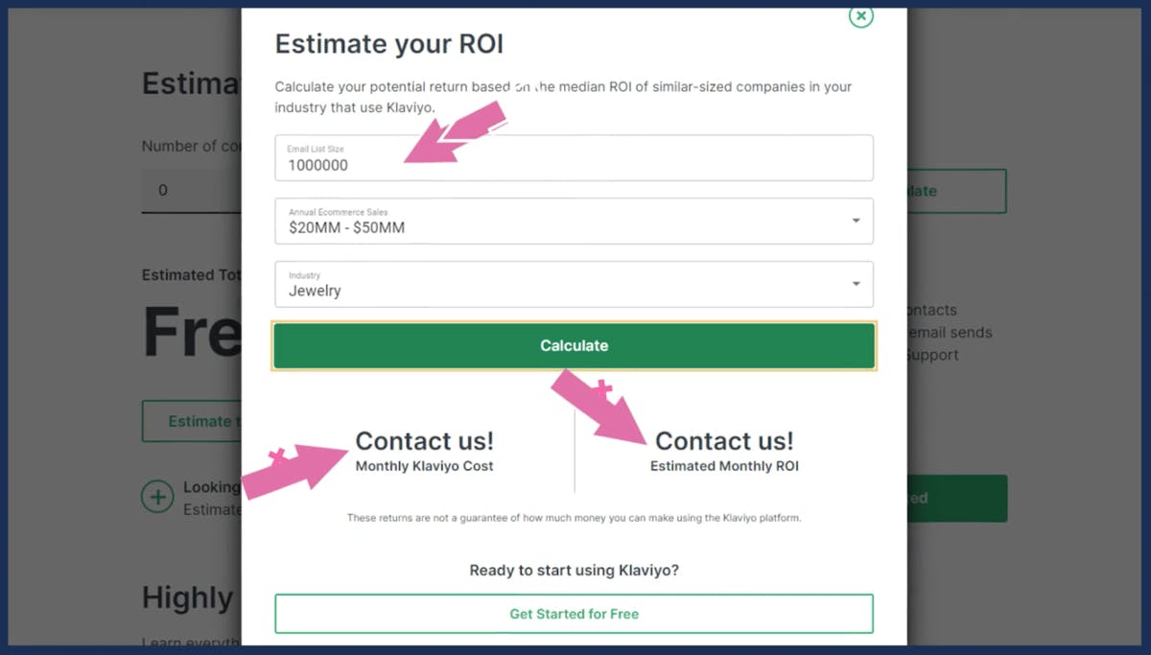Viewport: 1151px width, 655px height.
Task: Click the Monthly Klaviyo Cost label
Action: click(424, 466)
